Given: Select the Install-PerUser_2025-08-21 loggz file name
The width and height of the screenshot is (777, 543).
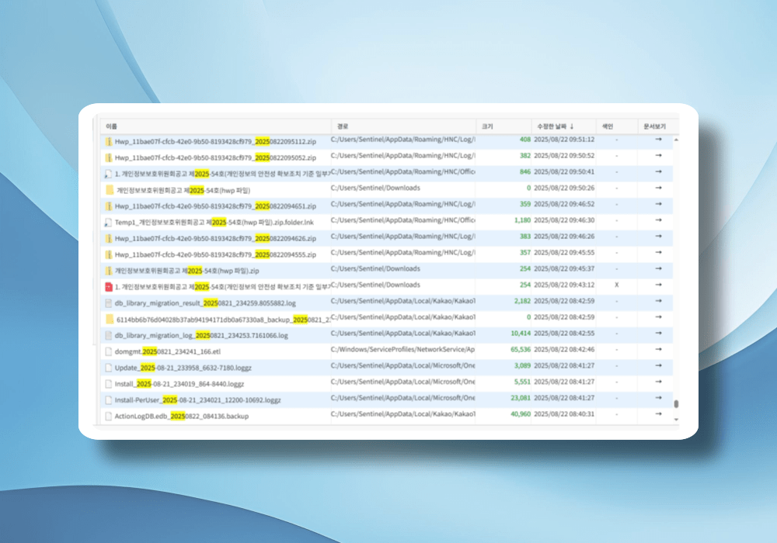Looking at the screenshot, I should pos(197,400).
